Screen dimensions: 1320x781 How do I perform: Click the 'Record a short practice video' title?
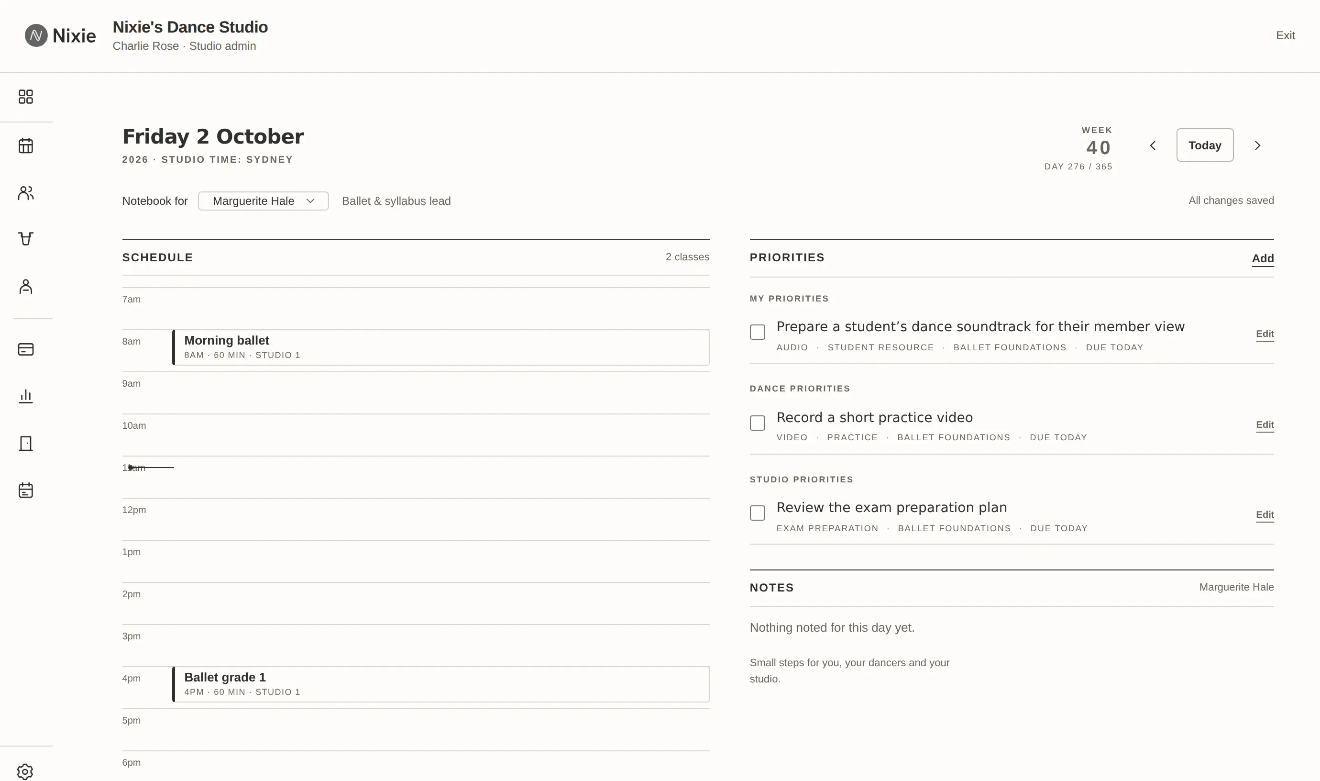click(875, 418)
